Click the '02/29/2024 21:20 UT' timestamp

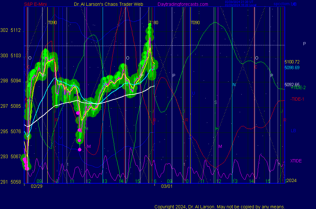coord(239,2)
